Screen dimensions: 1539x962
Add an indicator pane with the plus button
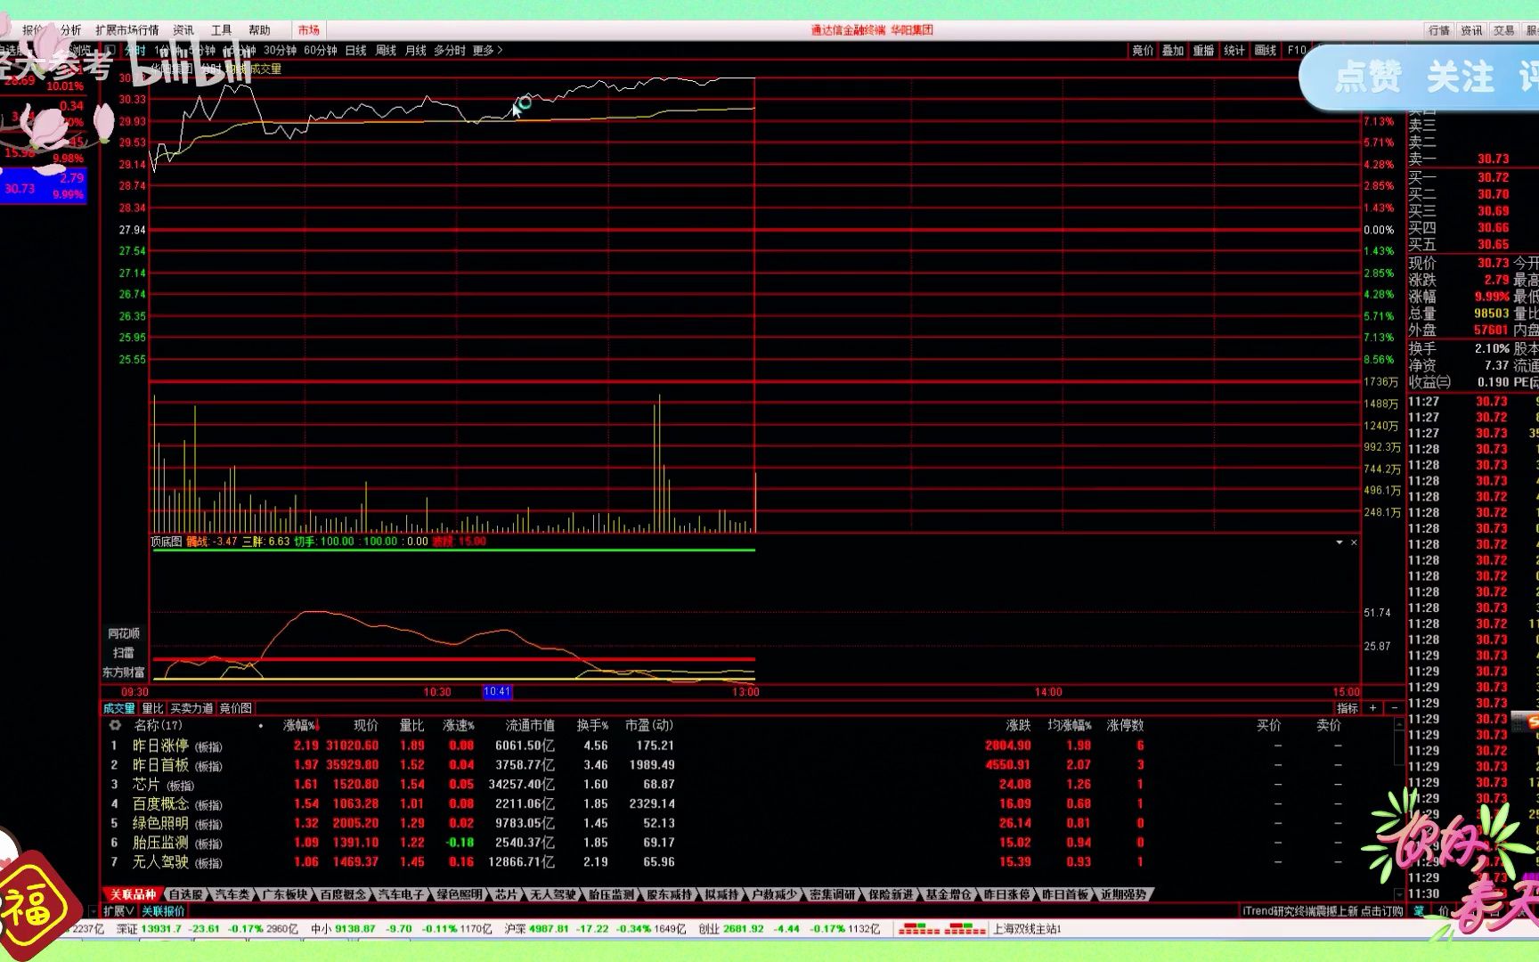(x=1373, y=708)
